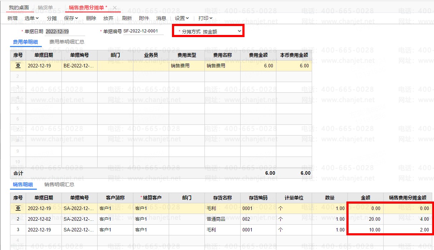Click the 删除 toolbar button
434x250 pixels.
click(91, 18)
